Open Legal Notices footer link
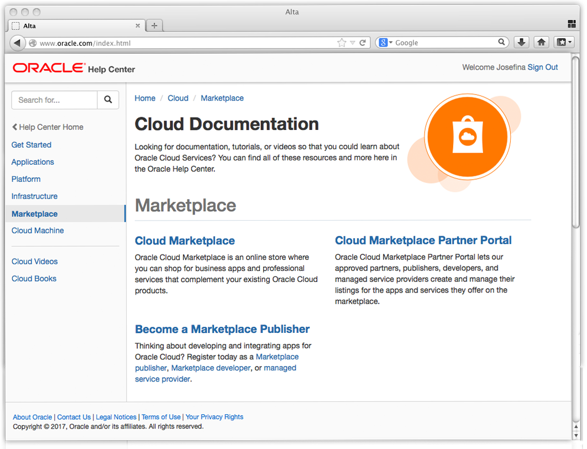This screenshot has width=587, height=449. 116,417
